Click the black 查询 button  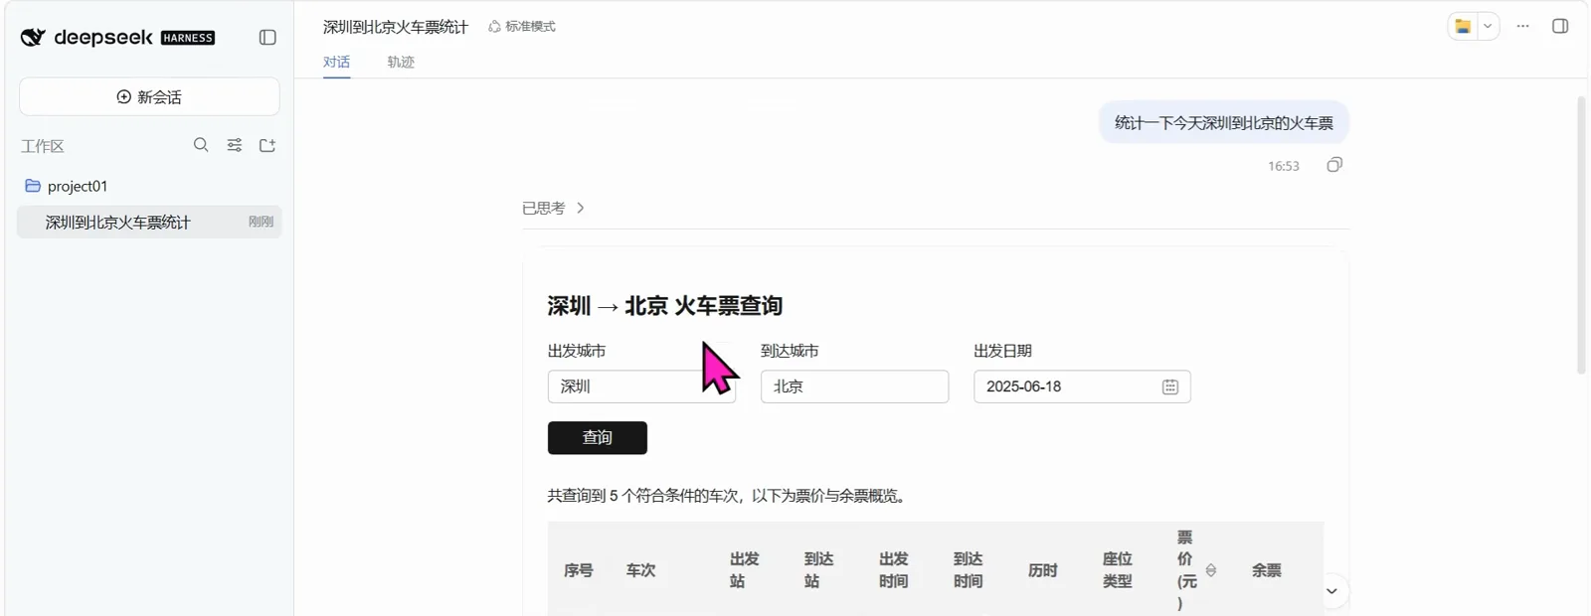pyautogui.click(x=597, y=437)
